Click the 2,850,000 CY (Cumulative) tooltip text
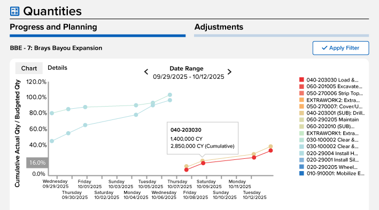This screenshot has width=379, height=210. click(x=202, y=146)
